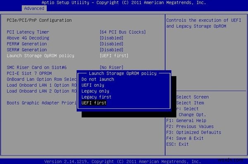Click F2: Previous Values hint
Image resolution: width=248 pixels, height=164 pixels.
pyautogui.click(x=190, y=126)
